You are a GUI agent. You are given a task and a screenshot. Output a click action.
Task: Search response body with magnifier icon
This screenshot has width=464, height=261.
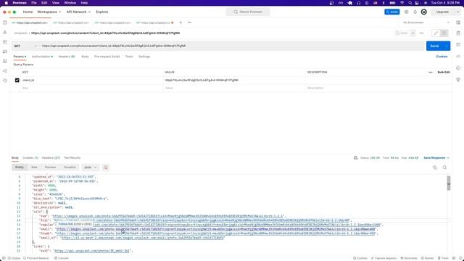tap(444, 167)
